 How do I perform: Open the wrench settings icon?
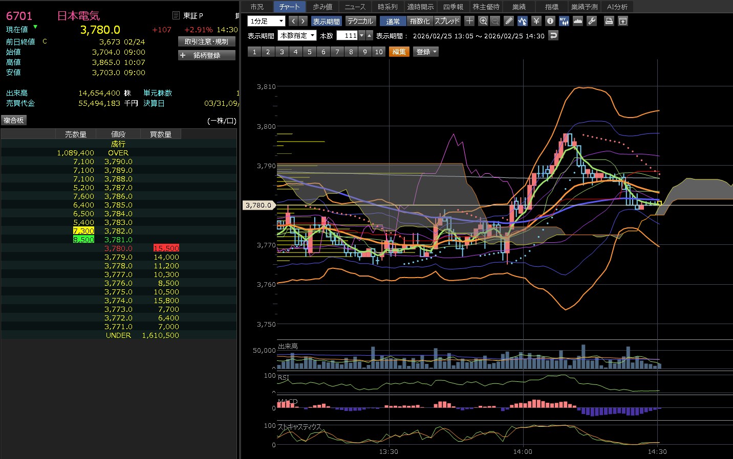point(592,21)
